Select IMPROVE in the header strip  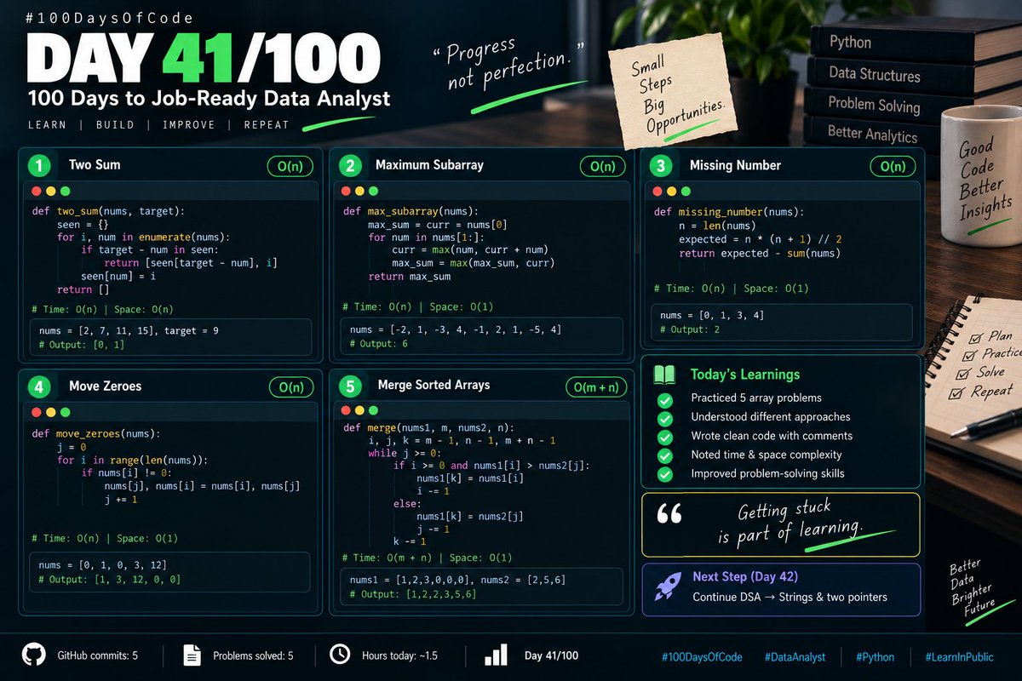coord(188,125)
